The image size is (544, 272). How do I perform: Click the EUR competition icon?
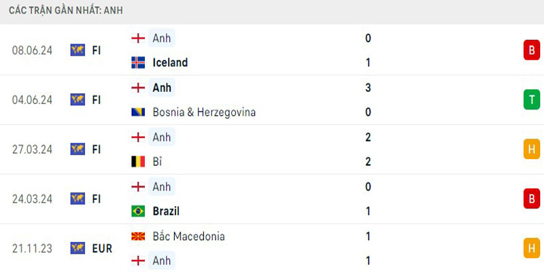point(78,248)
